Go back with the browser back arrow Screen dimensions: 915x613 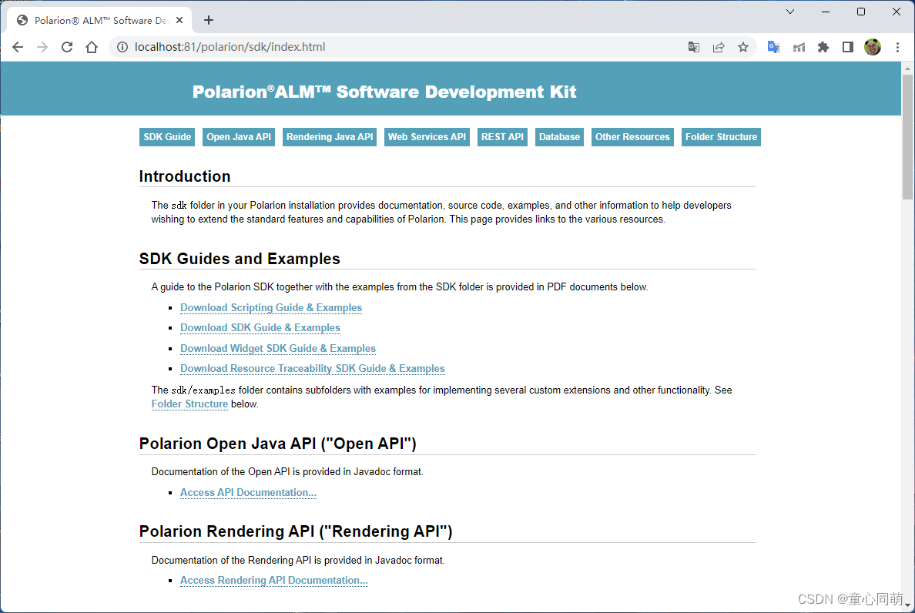click(x=18, y=47)
